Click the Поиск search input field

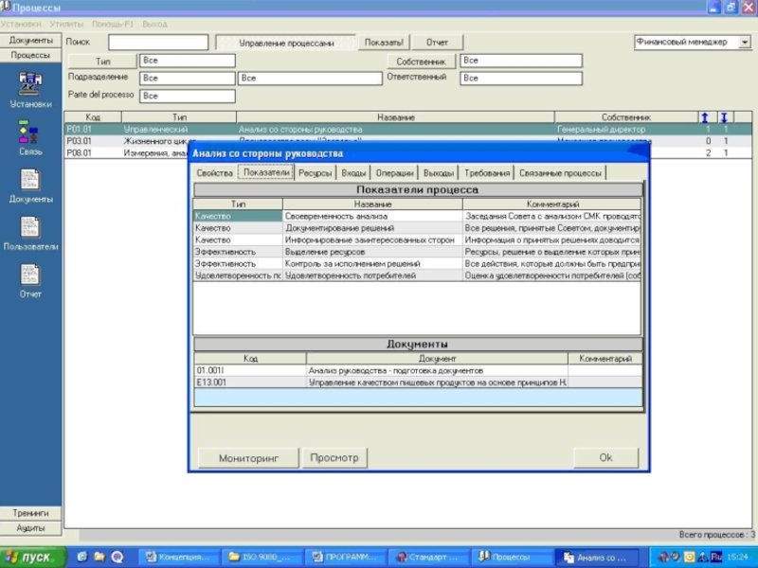[x=157, y=43]
